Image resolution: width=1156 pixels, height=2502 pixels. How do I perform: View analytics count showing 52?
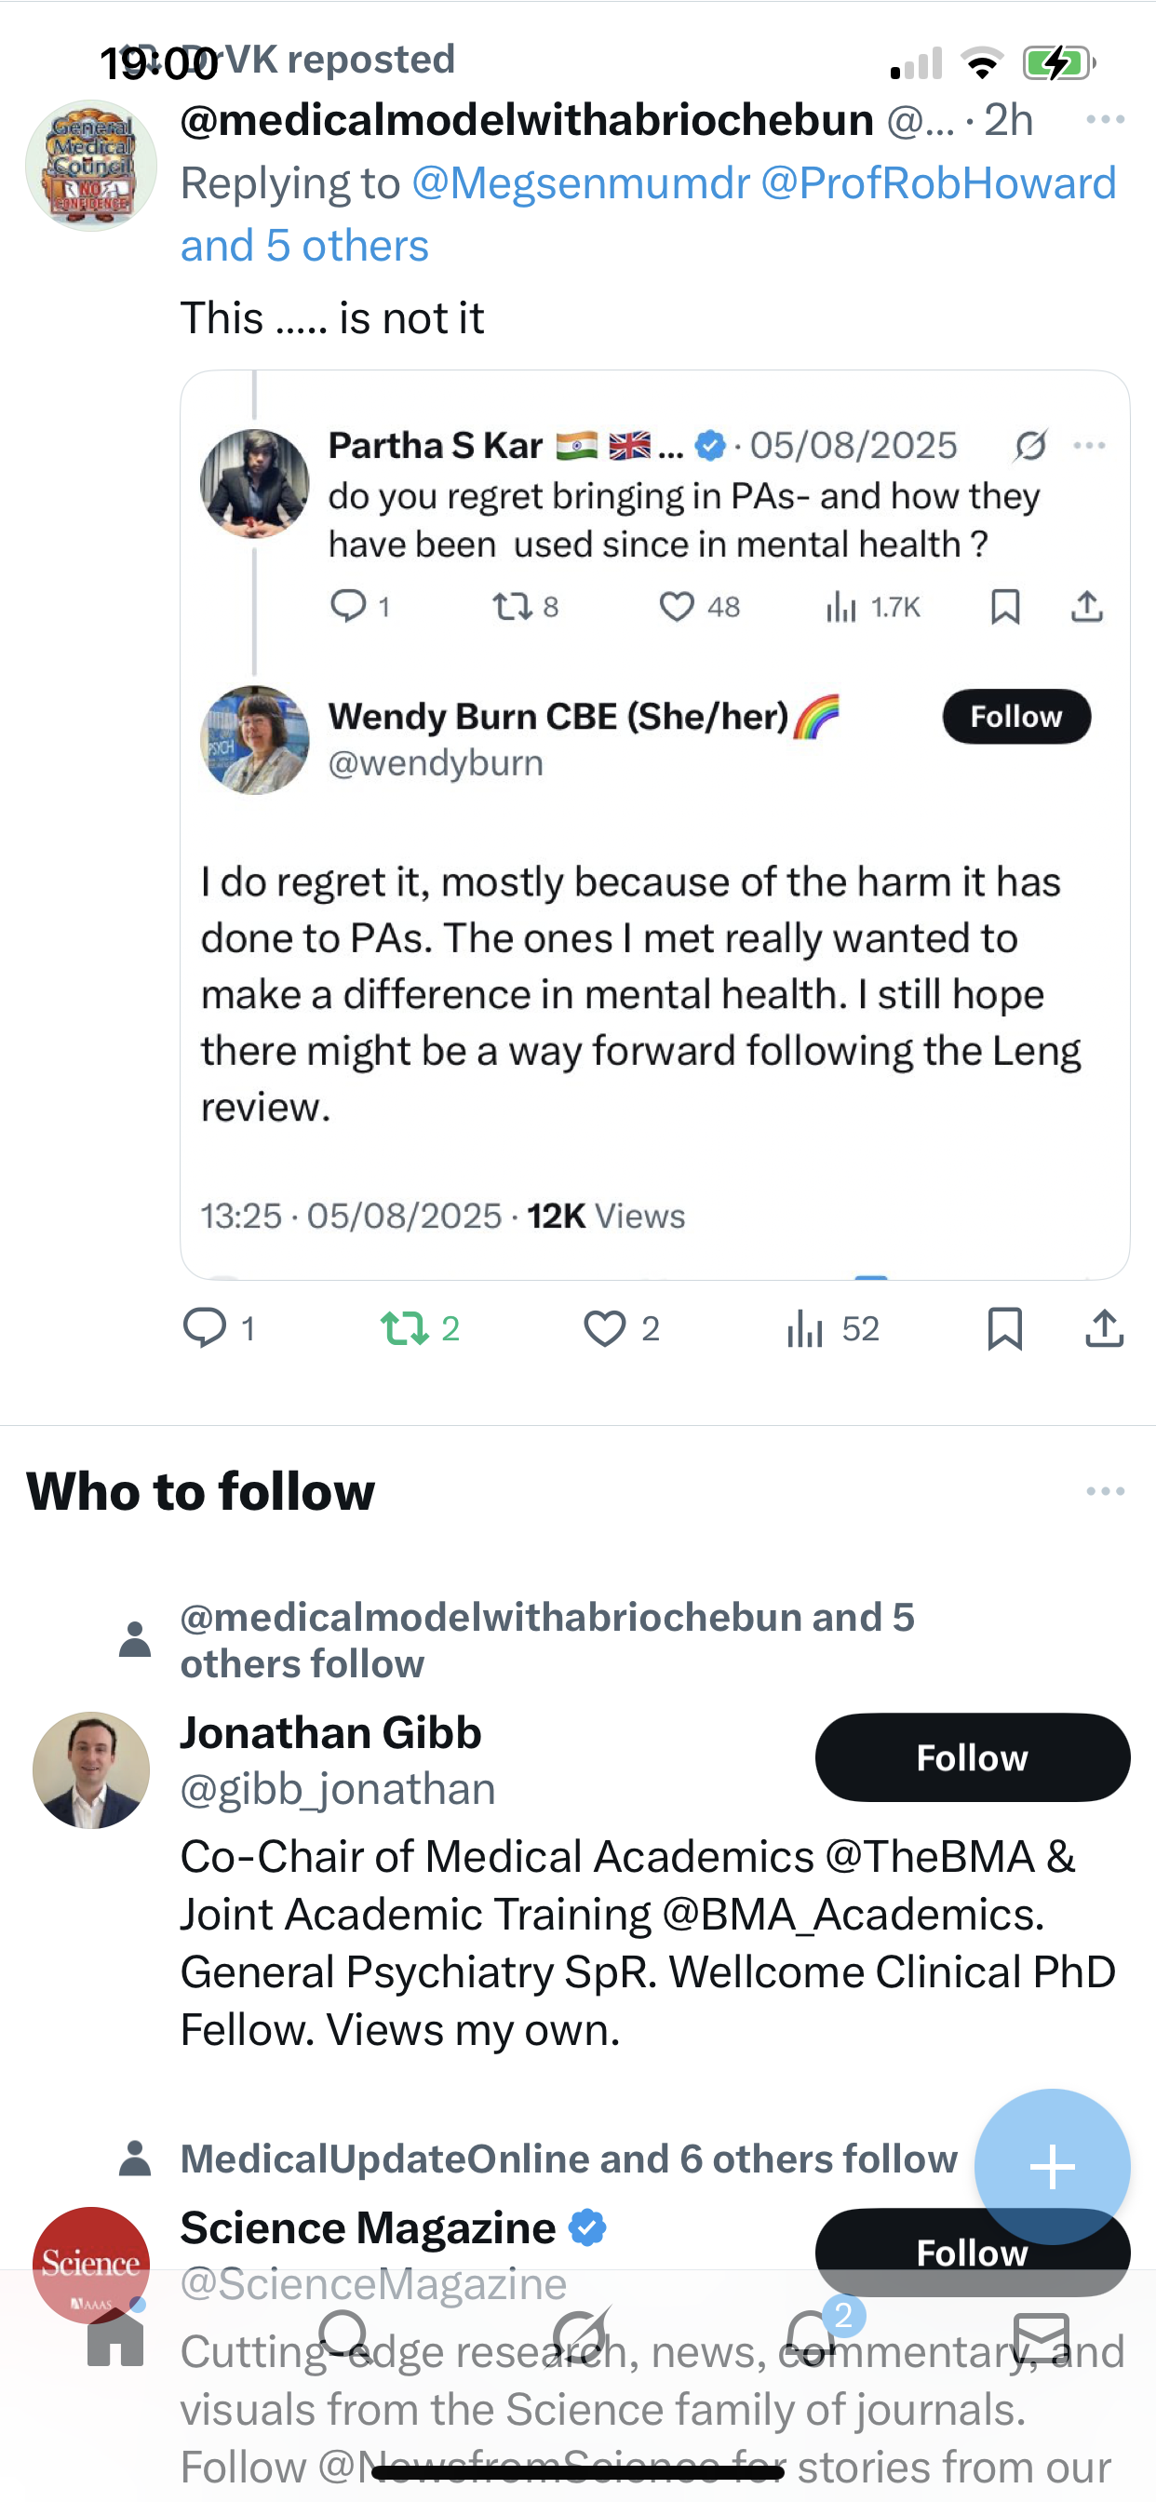coord(832,1327)
